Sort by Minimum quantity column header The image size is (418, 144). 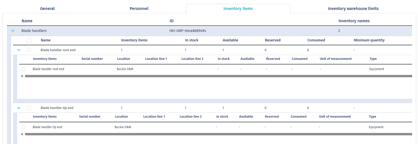pyautogui.click(x=369, y=40)
